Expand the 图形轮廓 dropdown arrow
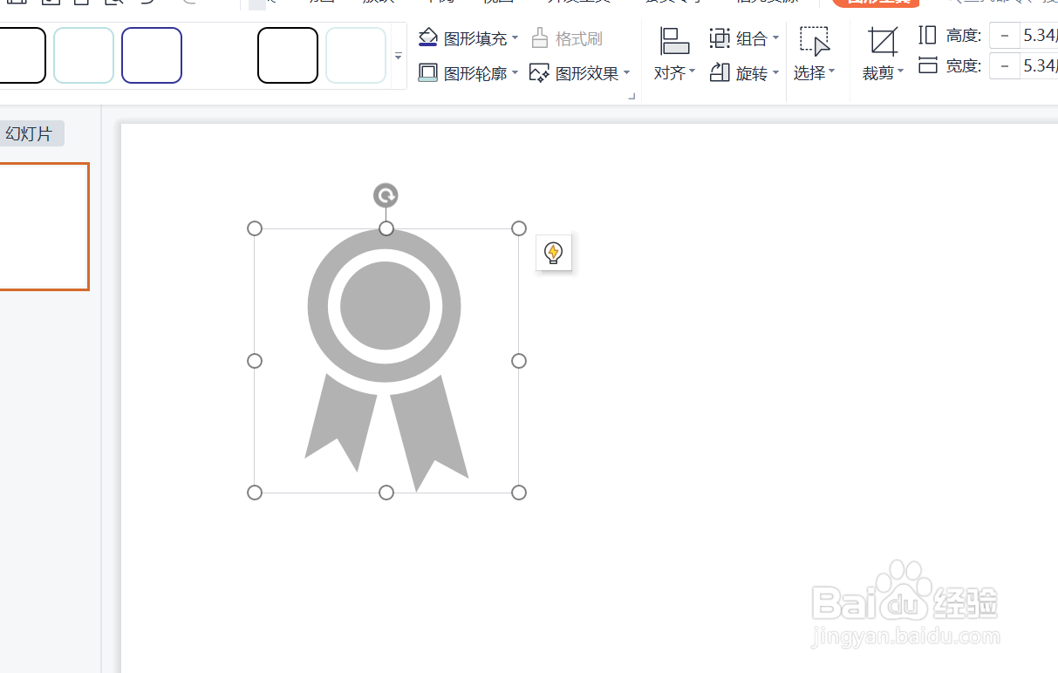 (515, 73)
